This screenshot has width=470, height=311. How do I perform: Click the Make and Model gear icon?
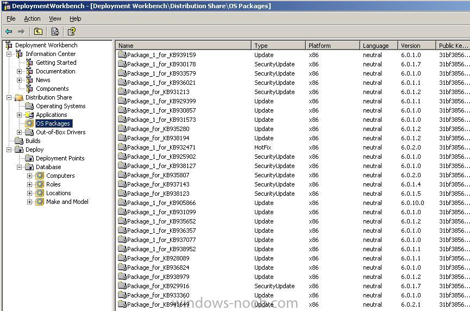tap(40, 202)
